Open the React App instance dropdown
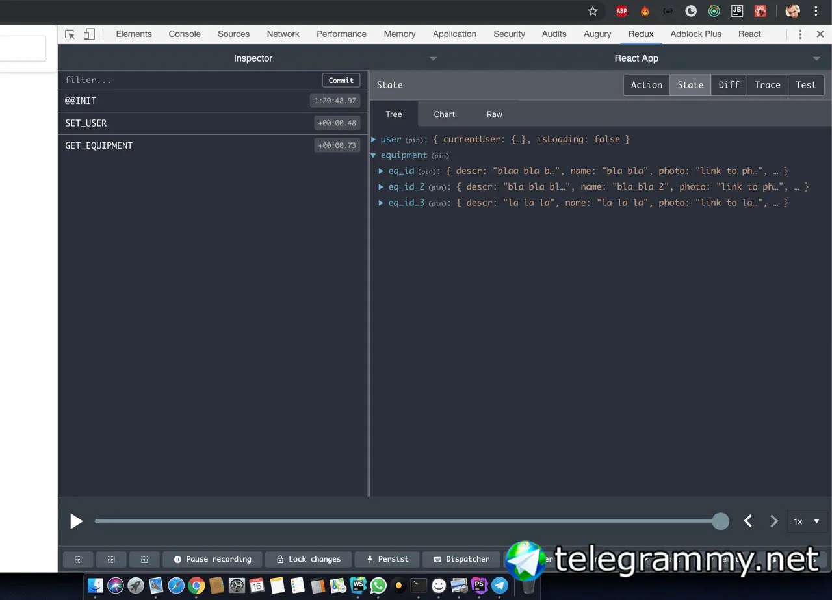The height and width of the screenshot is (600, 832). (636, 58)
